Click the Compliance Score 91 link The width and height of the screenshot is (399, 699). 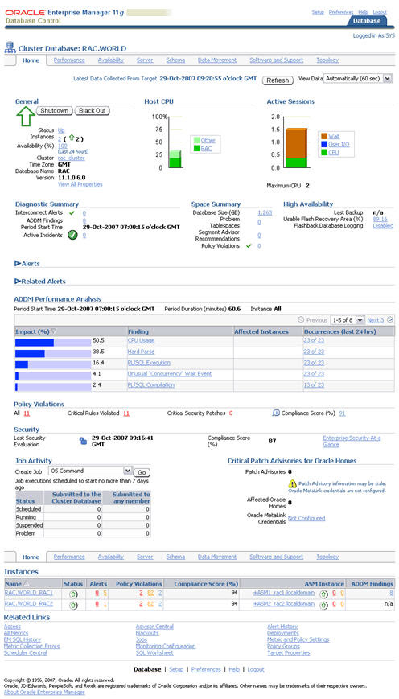click(x=342, y=413)
